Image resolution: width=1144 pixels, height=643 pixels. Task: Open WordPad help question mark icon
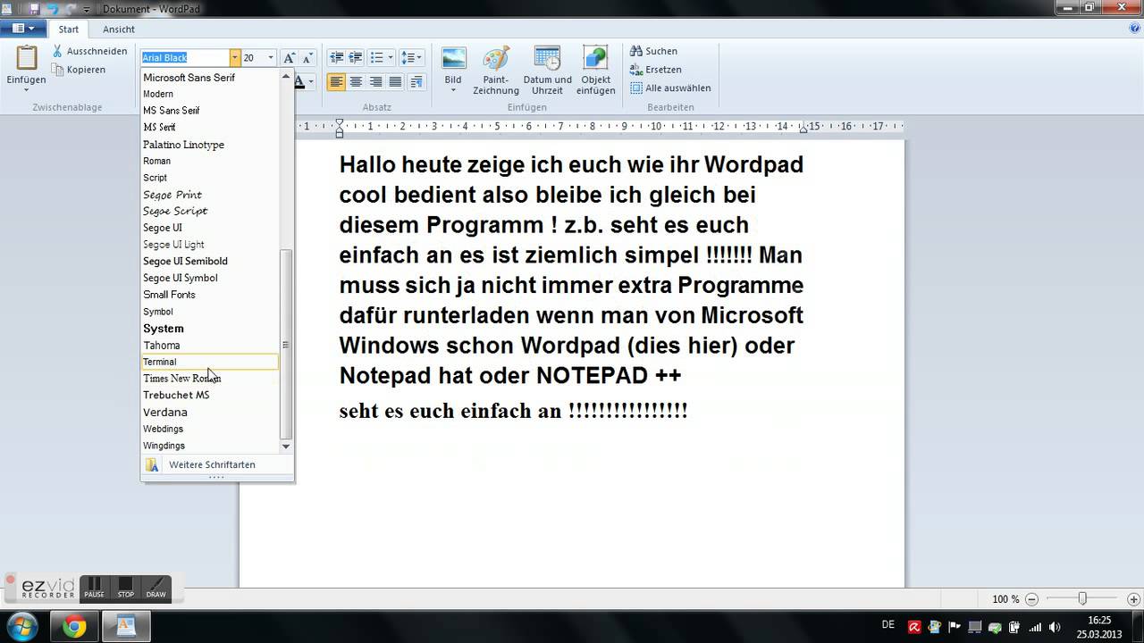[x=1135, y=29]
